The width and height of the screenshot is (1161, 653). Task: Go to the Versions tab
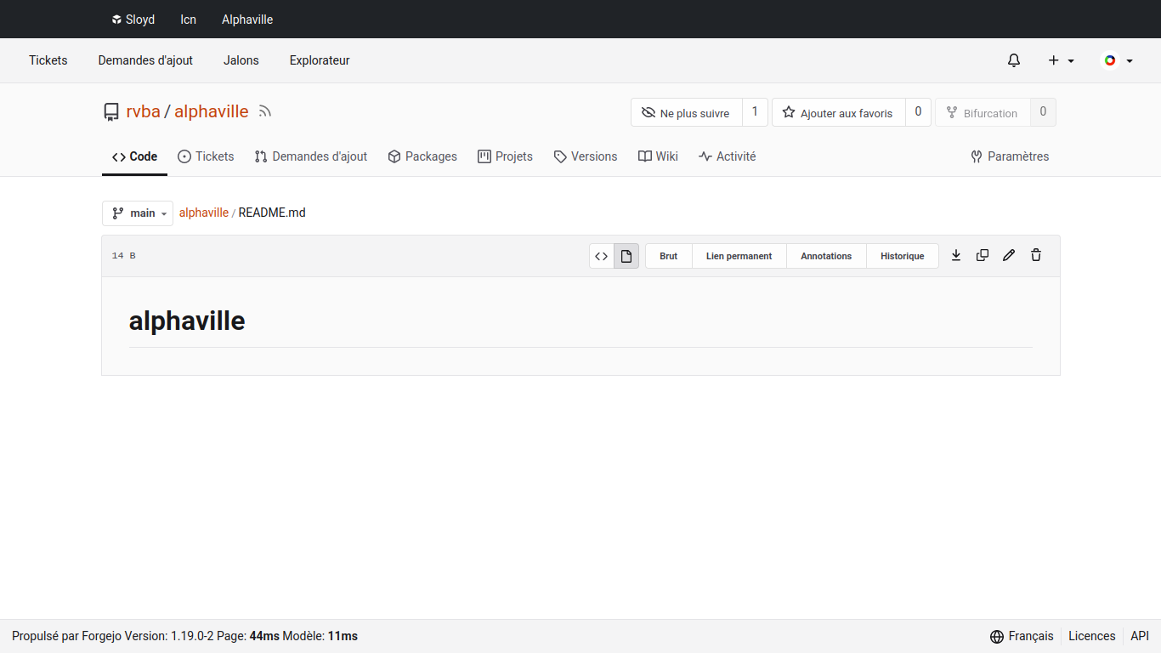tap(585, 156)
